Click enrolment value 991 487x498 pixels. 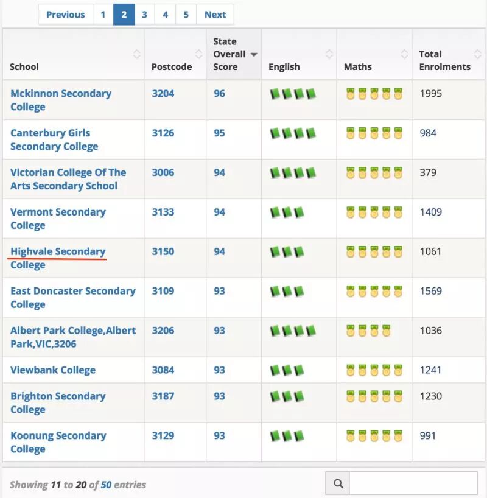(427, 435)
